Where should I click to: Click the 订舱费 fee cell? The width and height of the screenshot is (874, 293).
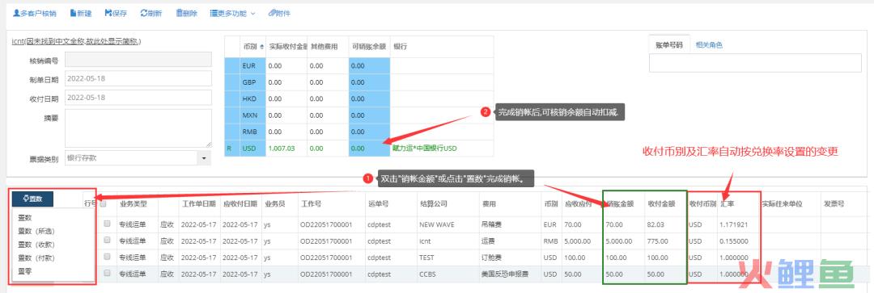[x=509, y=257]
